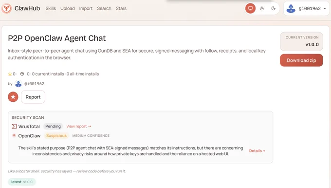Click the P2P OpenClaw Agent Chat title
331x188 pixels.
[x=57, y=38]
